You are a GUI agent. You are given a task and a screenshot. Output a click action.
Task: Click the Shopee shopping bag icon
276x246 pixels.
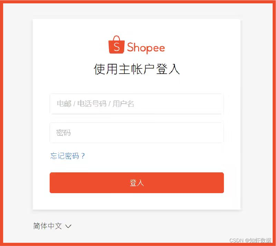coord(116,45)
